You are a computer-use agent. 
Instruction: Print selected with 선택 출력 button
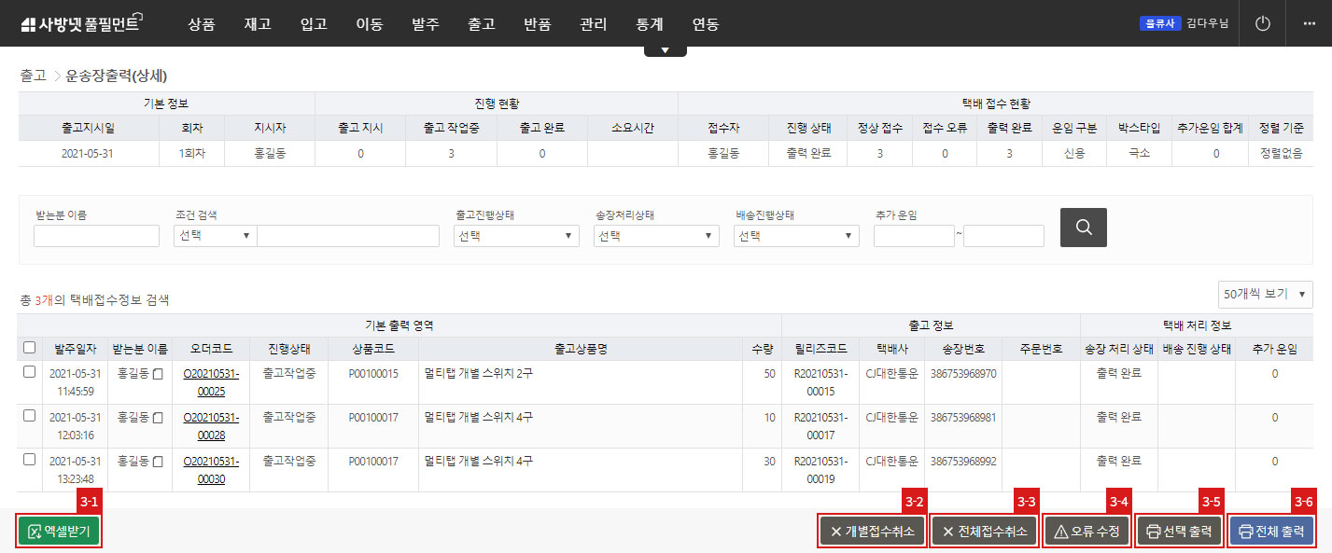pos(1179,532)
